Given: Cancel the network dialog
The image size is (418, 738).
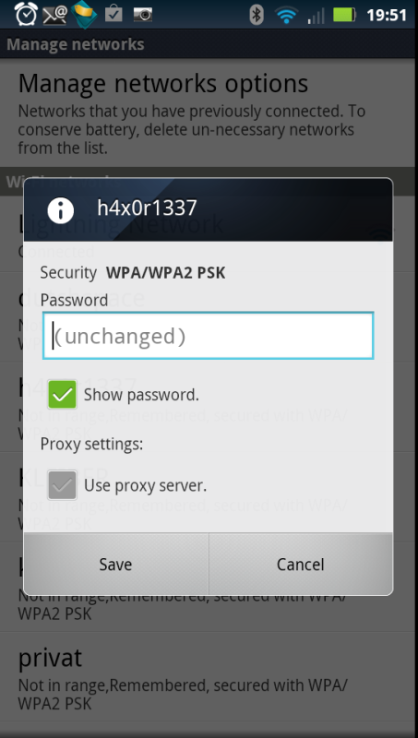Looking at the screenshot, I should 301,564.
